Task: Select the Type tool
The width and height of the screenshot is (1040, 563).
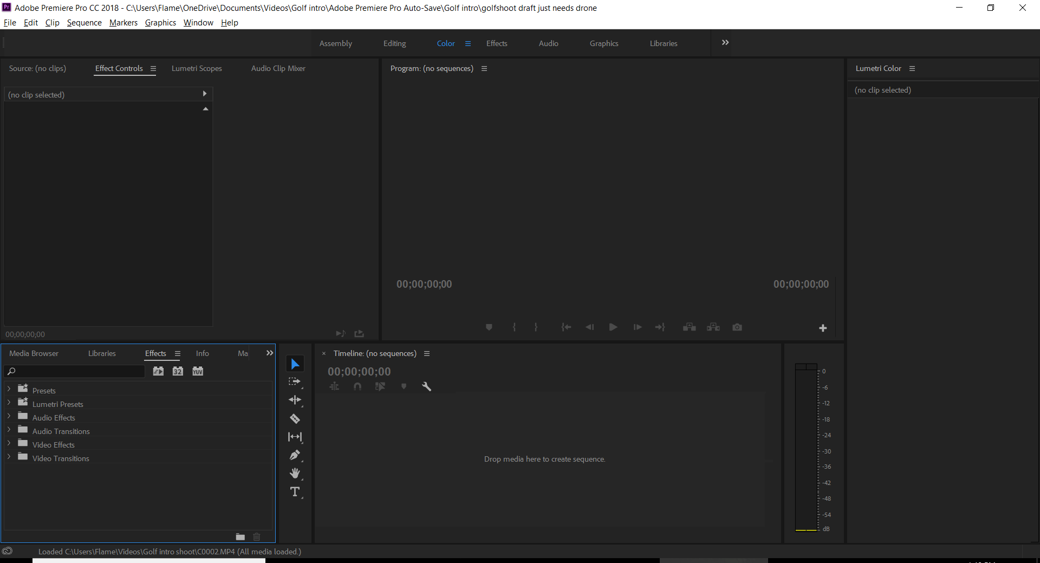Action: tap(295, 492)
